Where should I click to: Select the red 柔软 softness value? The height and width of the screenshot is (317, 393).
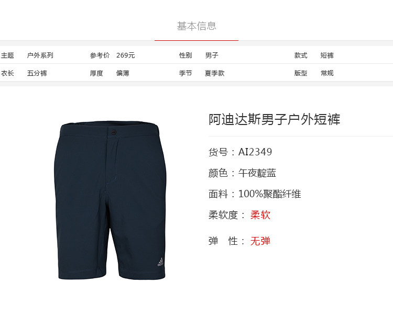[x=260, y=215]
